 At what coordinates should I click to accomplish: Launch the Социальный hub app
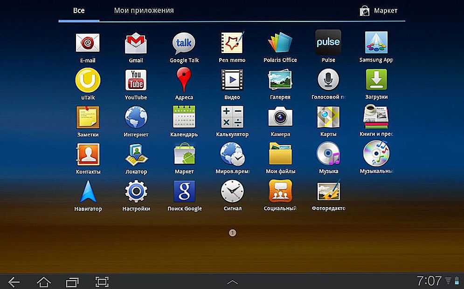pyautogui.click(x=280, y=191)
